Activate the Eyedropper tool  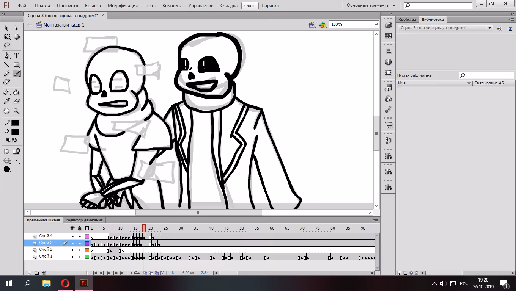coord(7,101)
